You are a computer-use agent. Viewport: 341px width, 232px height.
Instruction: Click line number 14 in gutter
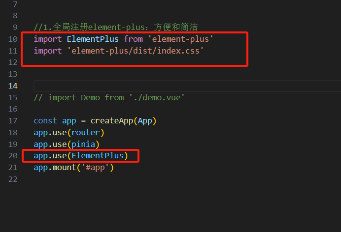(13, 86)
